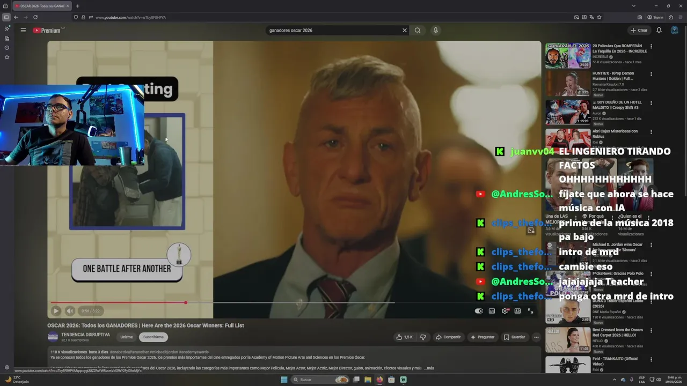This screenshot has width=687, height=386.
Task: Start voice search with the microphone
Action: [x=436, y=31]
